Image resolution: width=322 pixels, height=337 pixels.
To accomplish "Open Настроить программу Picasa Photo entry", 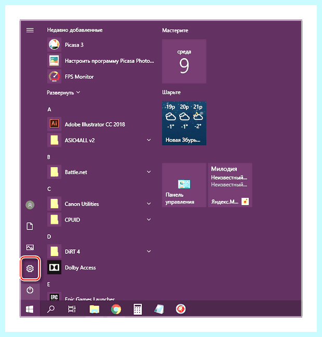I will click(x=101, y=61).
